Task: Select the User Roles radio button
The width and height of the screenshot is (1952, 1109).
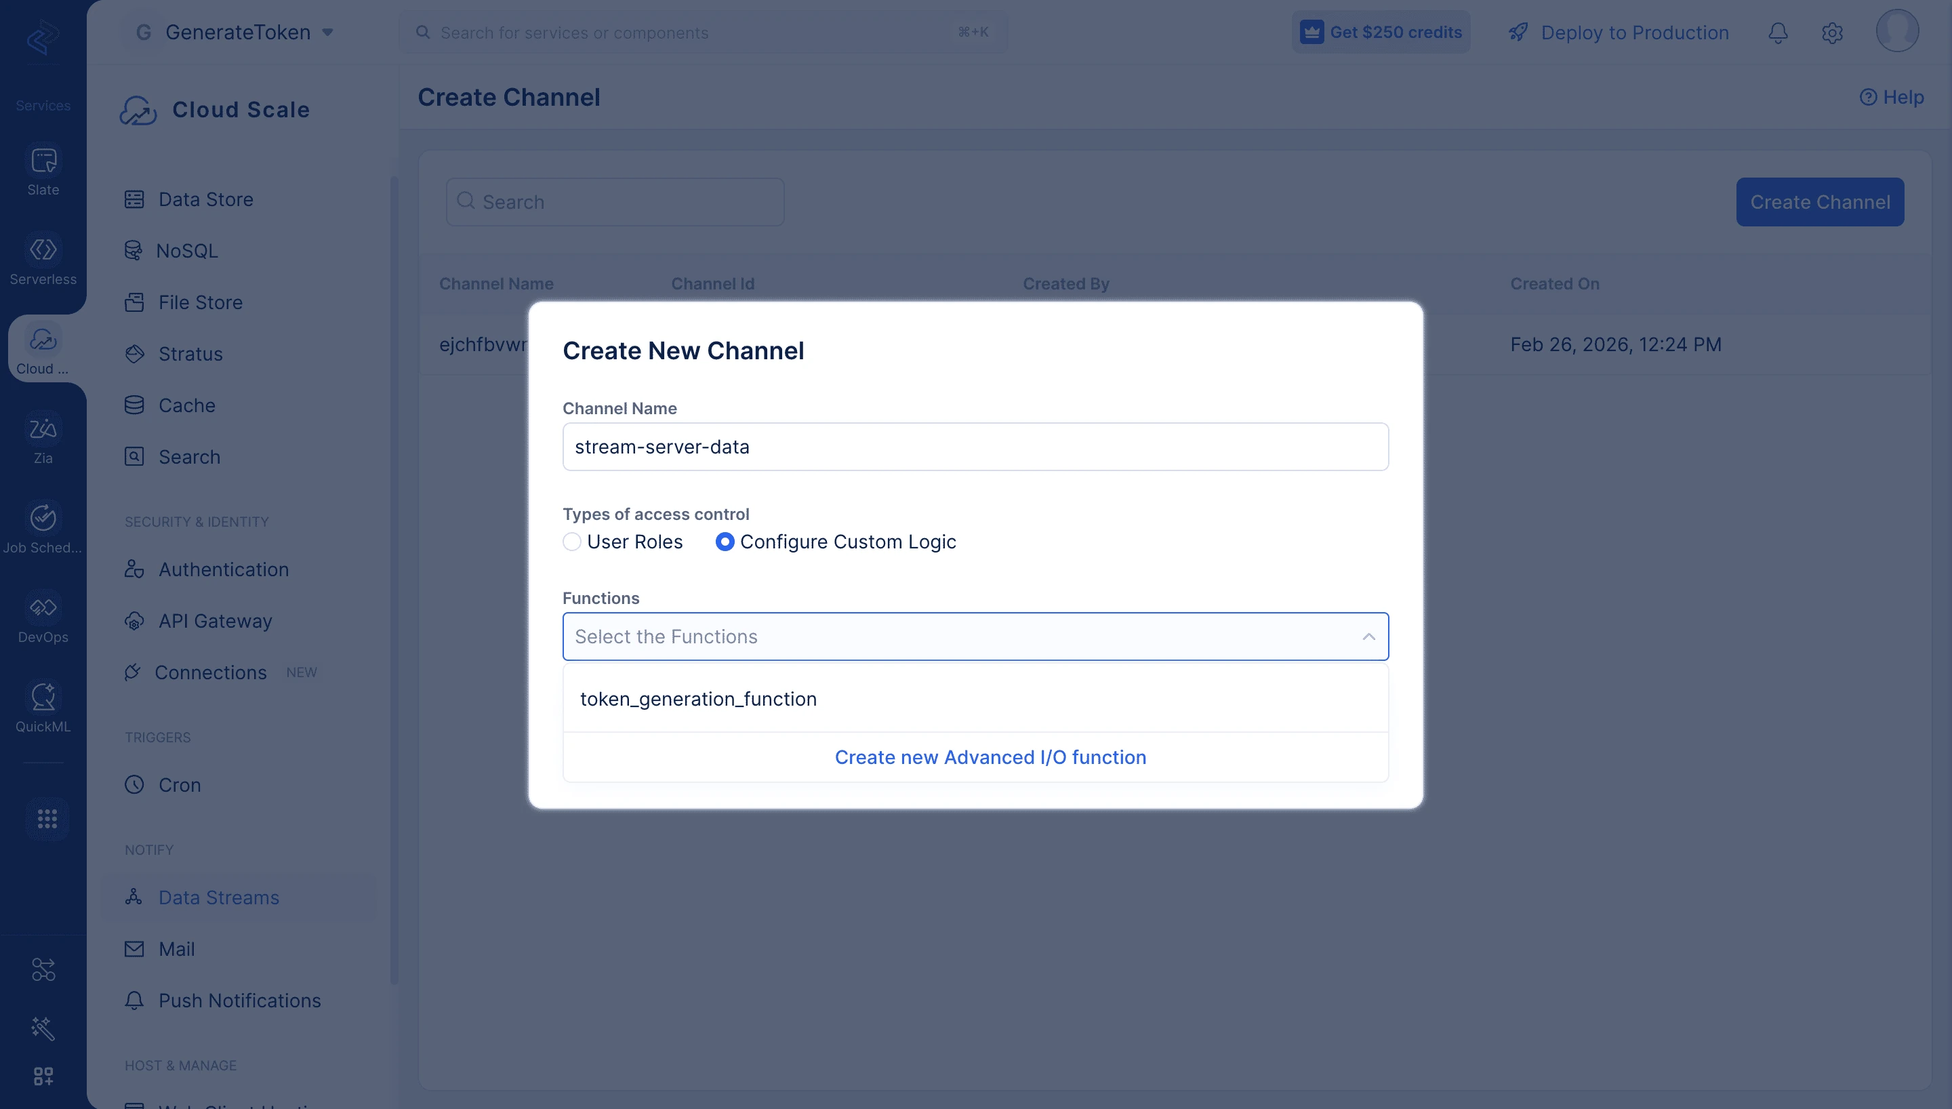Action: [x=572, y=542]
